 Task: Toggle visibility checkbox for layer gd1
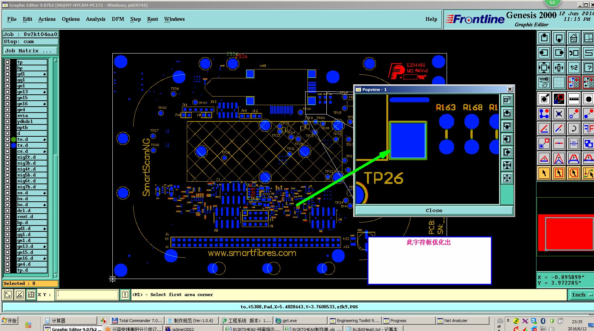coord(7,74)
